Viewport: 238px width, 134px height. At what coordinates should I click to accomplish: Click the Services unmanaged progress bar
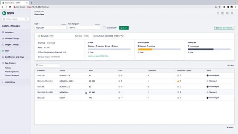coord(209,50)
